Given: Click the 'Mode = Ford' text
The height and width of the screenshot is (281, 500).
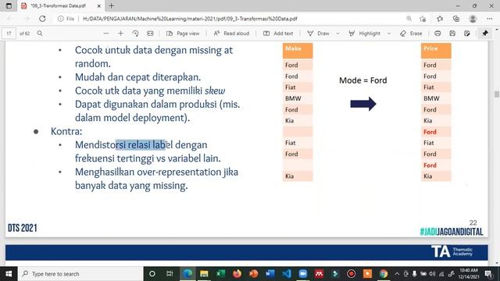Looking at the screenshot, I should click(362, 80).
